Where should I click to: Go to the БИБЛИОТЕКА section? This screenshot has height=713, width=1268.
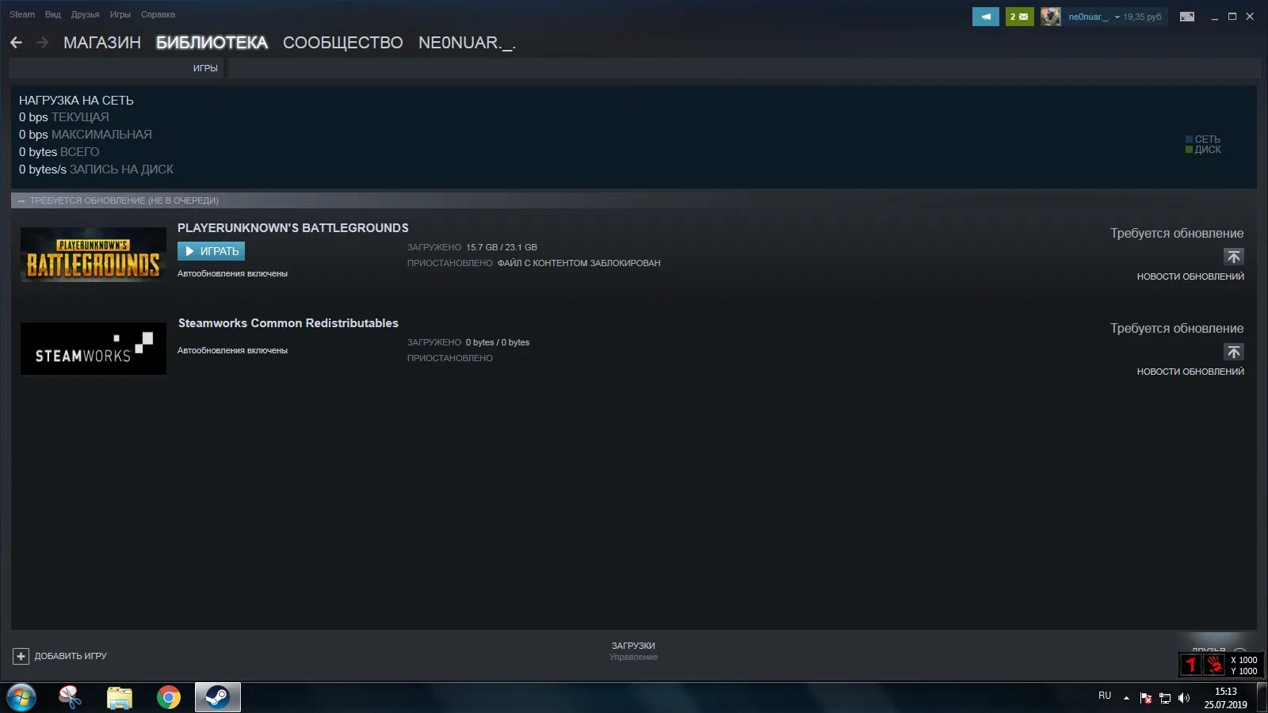(212, 43)
